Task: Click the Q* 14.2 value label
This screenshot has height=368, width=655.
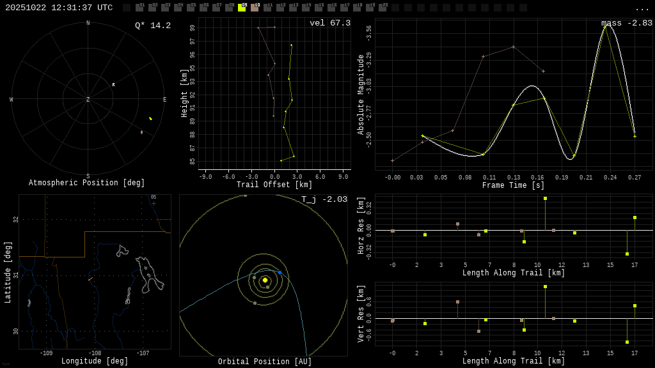Action: [x=153, y=26]
